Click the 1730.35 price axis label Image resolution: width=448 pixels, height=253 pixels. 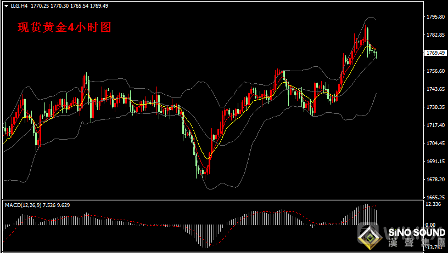(x=435, y=107)
